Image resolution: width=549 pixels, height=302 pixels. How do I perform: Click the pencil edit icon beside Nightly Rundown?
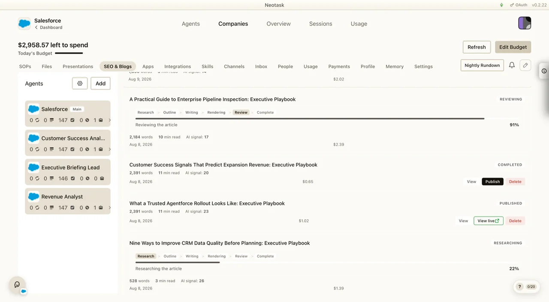(x=525, y=65)
